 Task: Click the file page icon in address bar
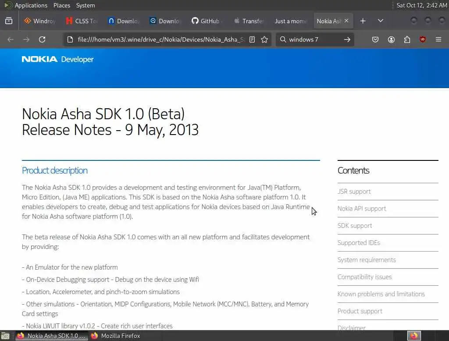70,39
